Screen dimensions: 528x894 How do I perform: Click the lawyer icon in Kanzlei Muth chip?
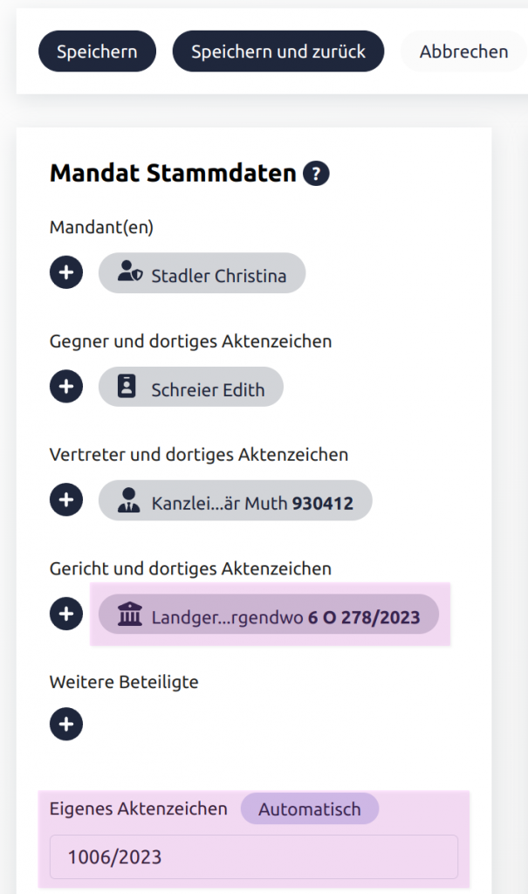tap(129, 500)
